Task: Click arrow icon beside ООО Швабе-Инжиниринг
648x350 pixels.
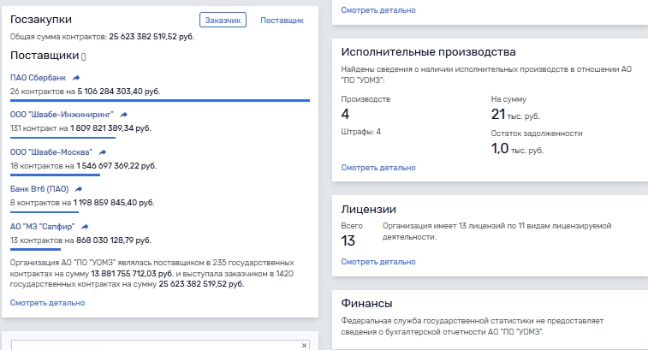Action: tap(123, 115)
